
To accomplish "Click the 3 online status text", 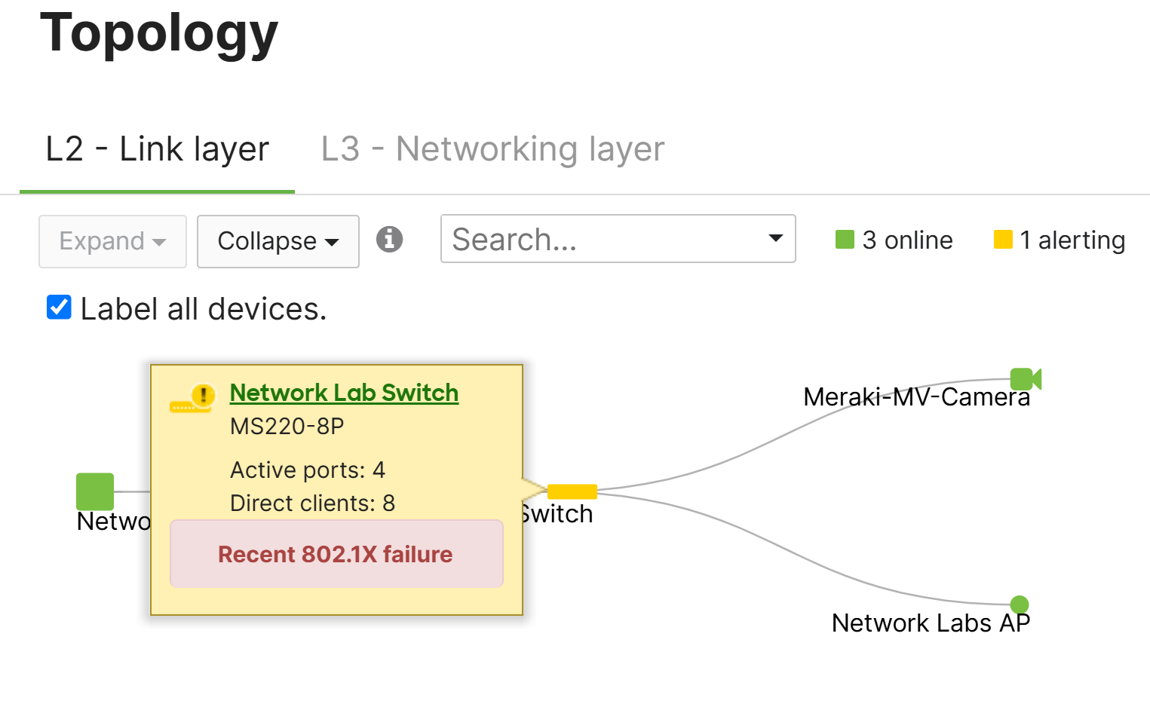I will click(x=908, y=240).
